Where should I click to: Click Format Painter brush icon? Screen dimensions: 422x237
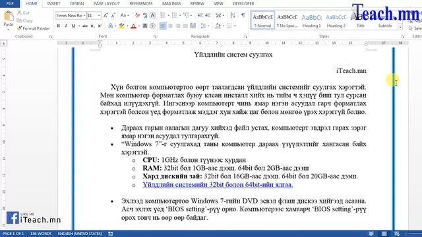click(x=19, y=28)
